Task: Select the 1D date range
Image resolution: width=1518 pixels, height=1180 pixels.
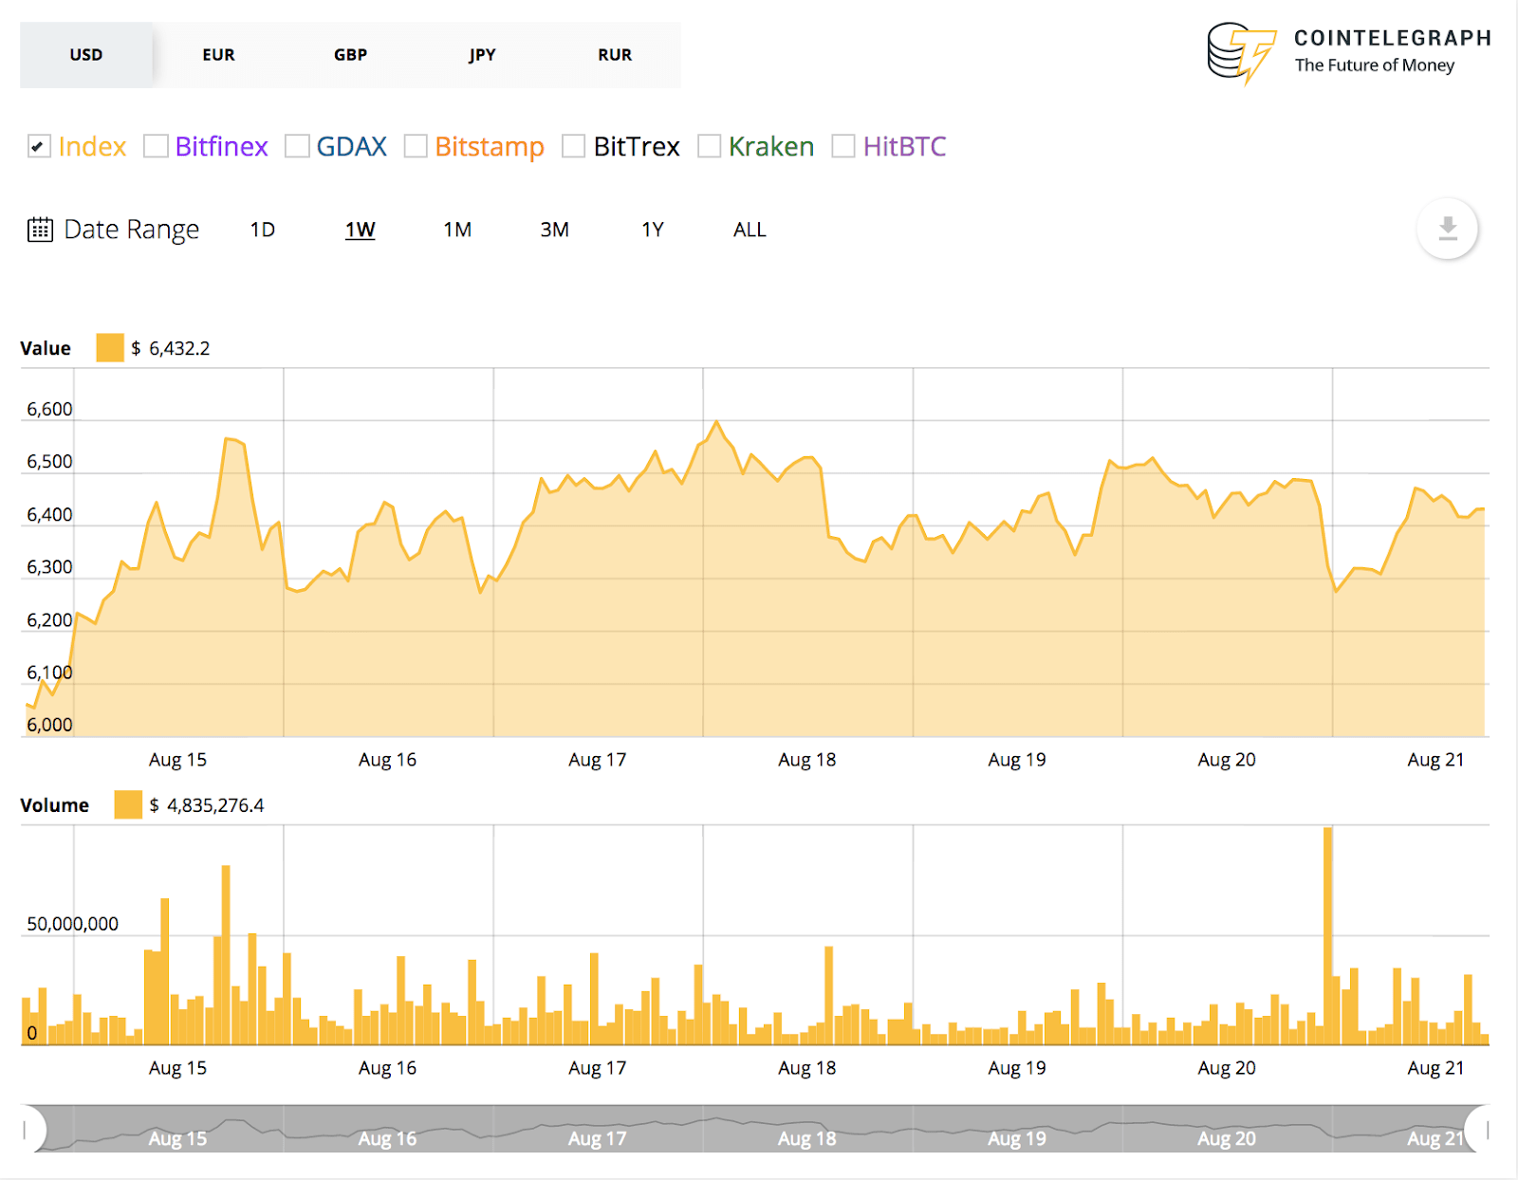Action: click(262, 229)
